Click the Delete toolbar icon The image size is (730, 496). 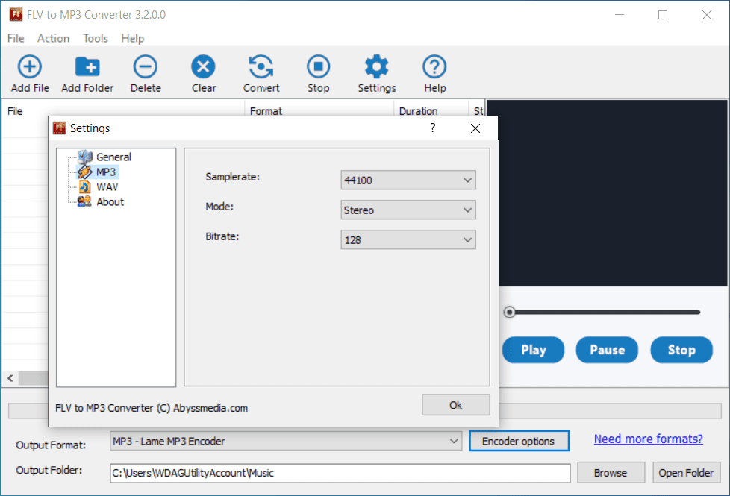click(146, 67)
